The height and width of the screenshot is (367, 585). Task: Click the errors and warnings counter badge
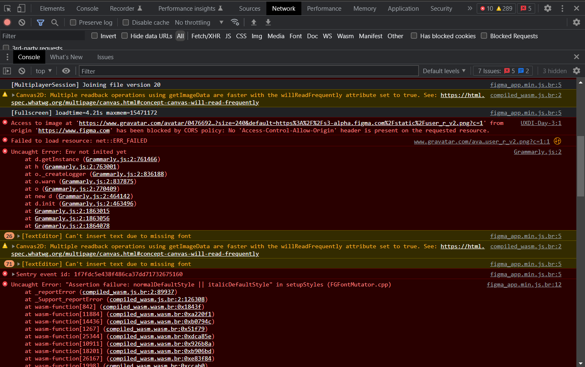click(x=496, y=8)
